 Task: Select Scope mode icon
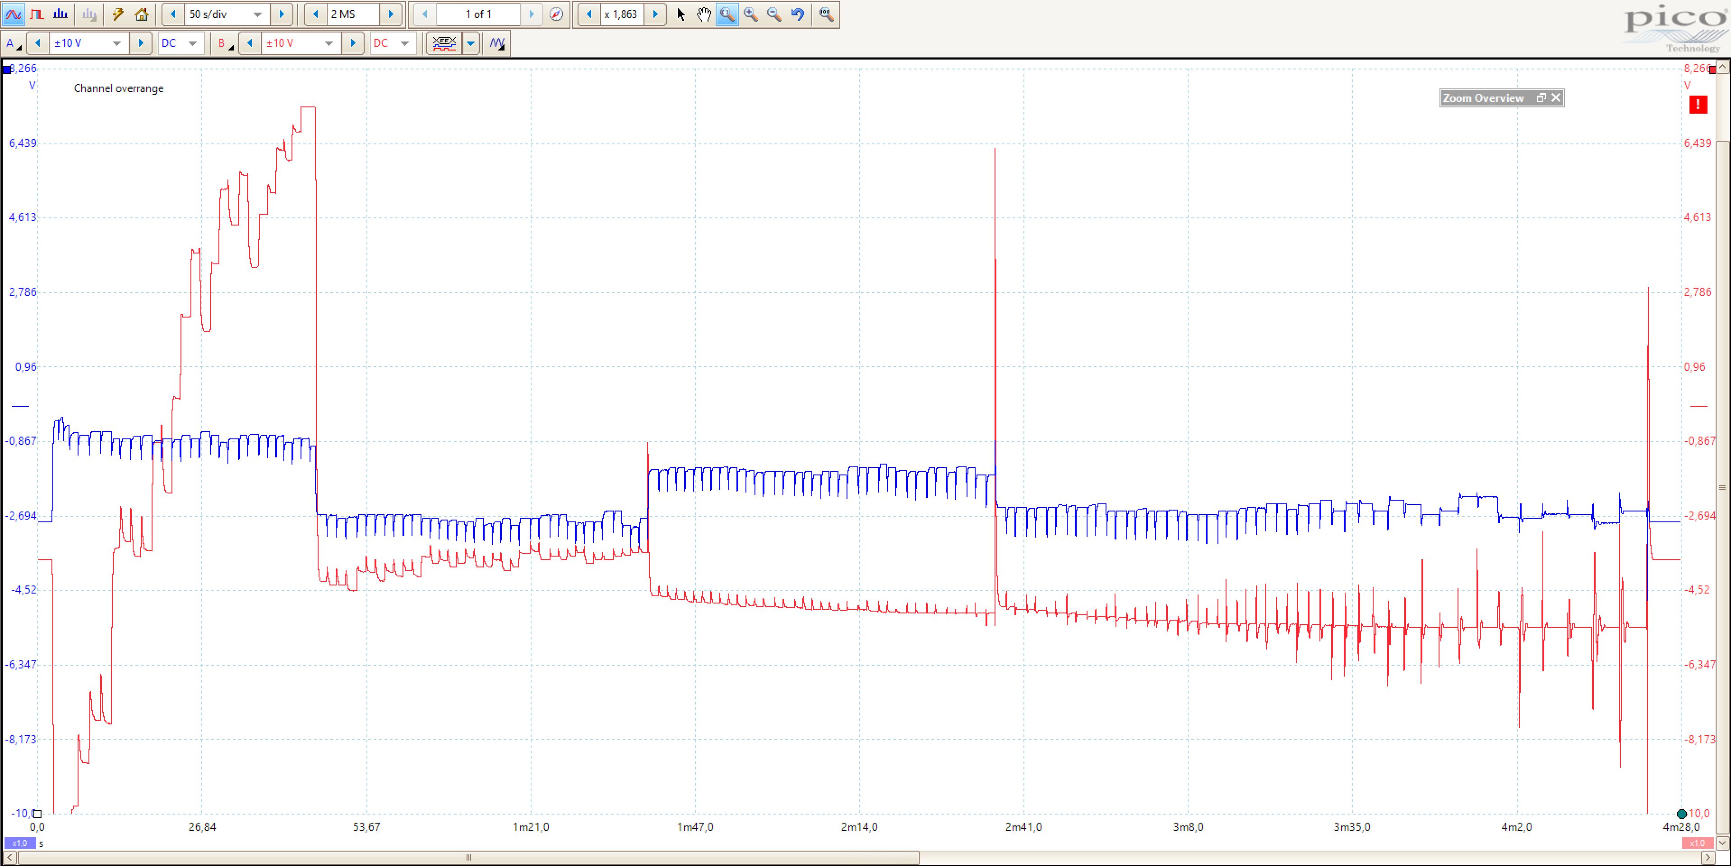click(14, 14)
